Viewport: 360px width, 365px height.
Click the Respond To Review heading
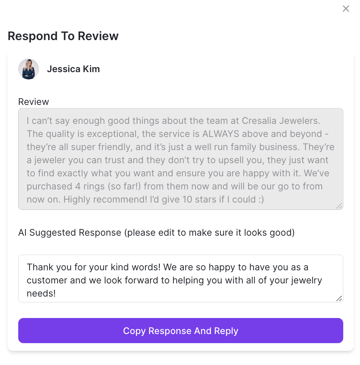coord(63,36)
